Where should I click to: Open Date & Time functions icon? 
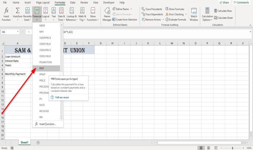(61, 10)
